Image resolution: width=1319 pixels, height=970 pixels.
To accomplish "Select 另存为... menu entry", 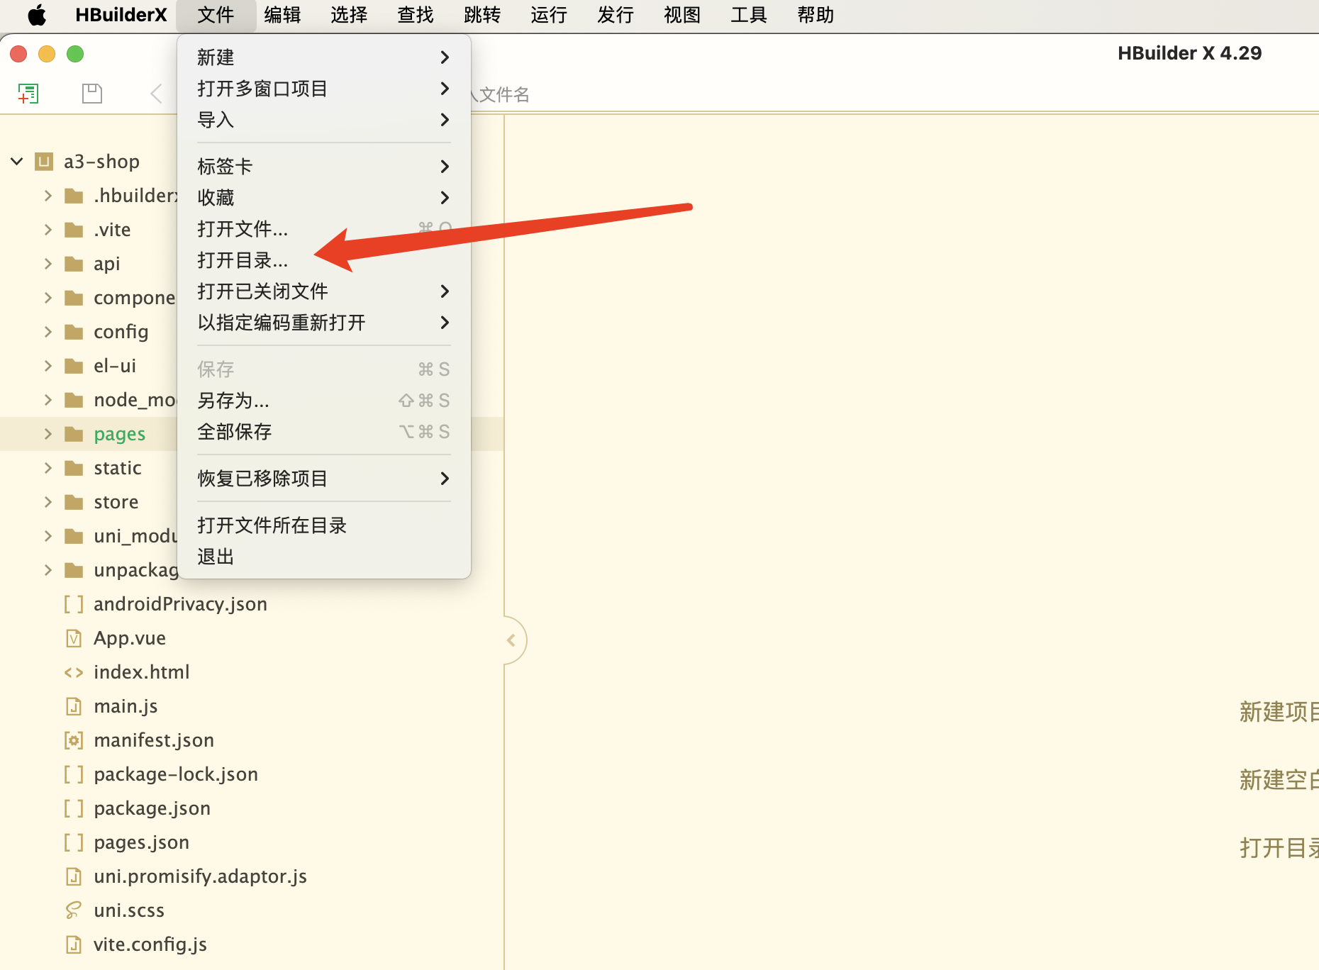I will 324,401.
